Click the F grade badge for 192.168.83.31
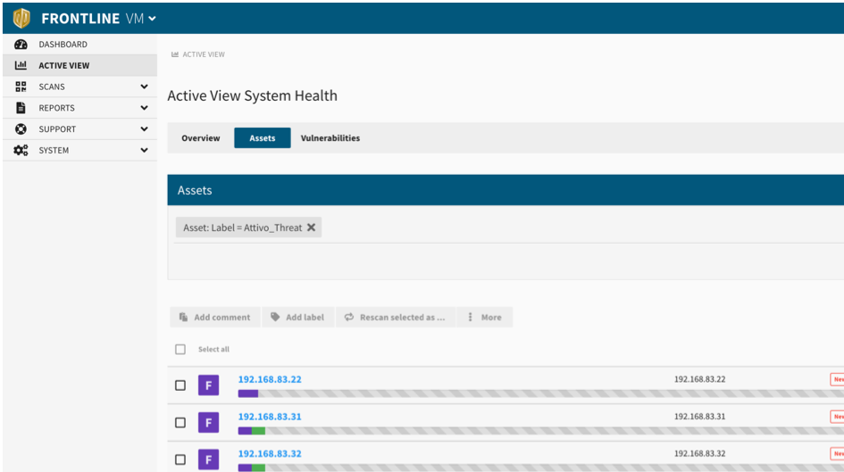This screenshot has width=844, height=472. [208, 423]
